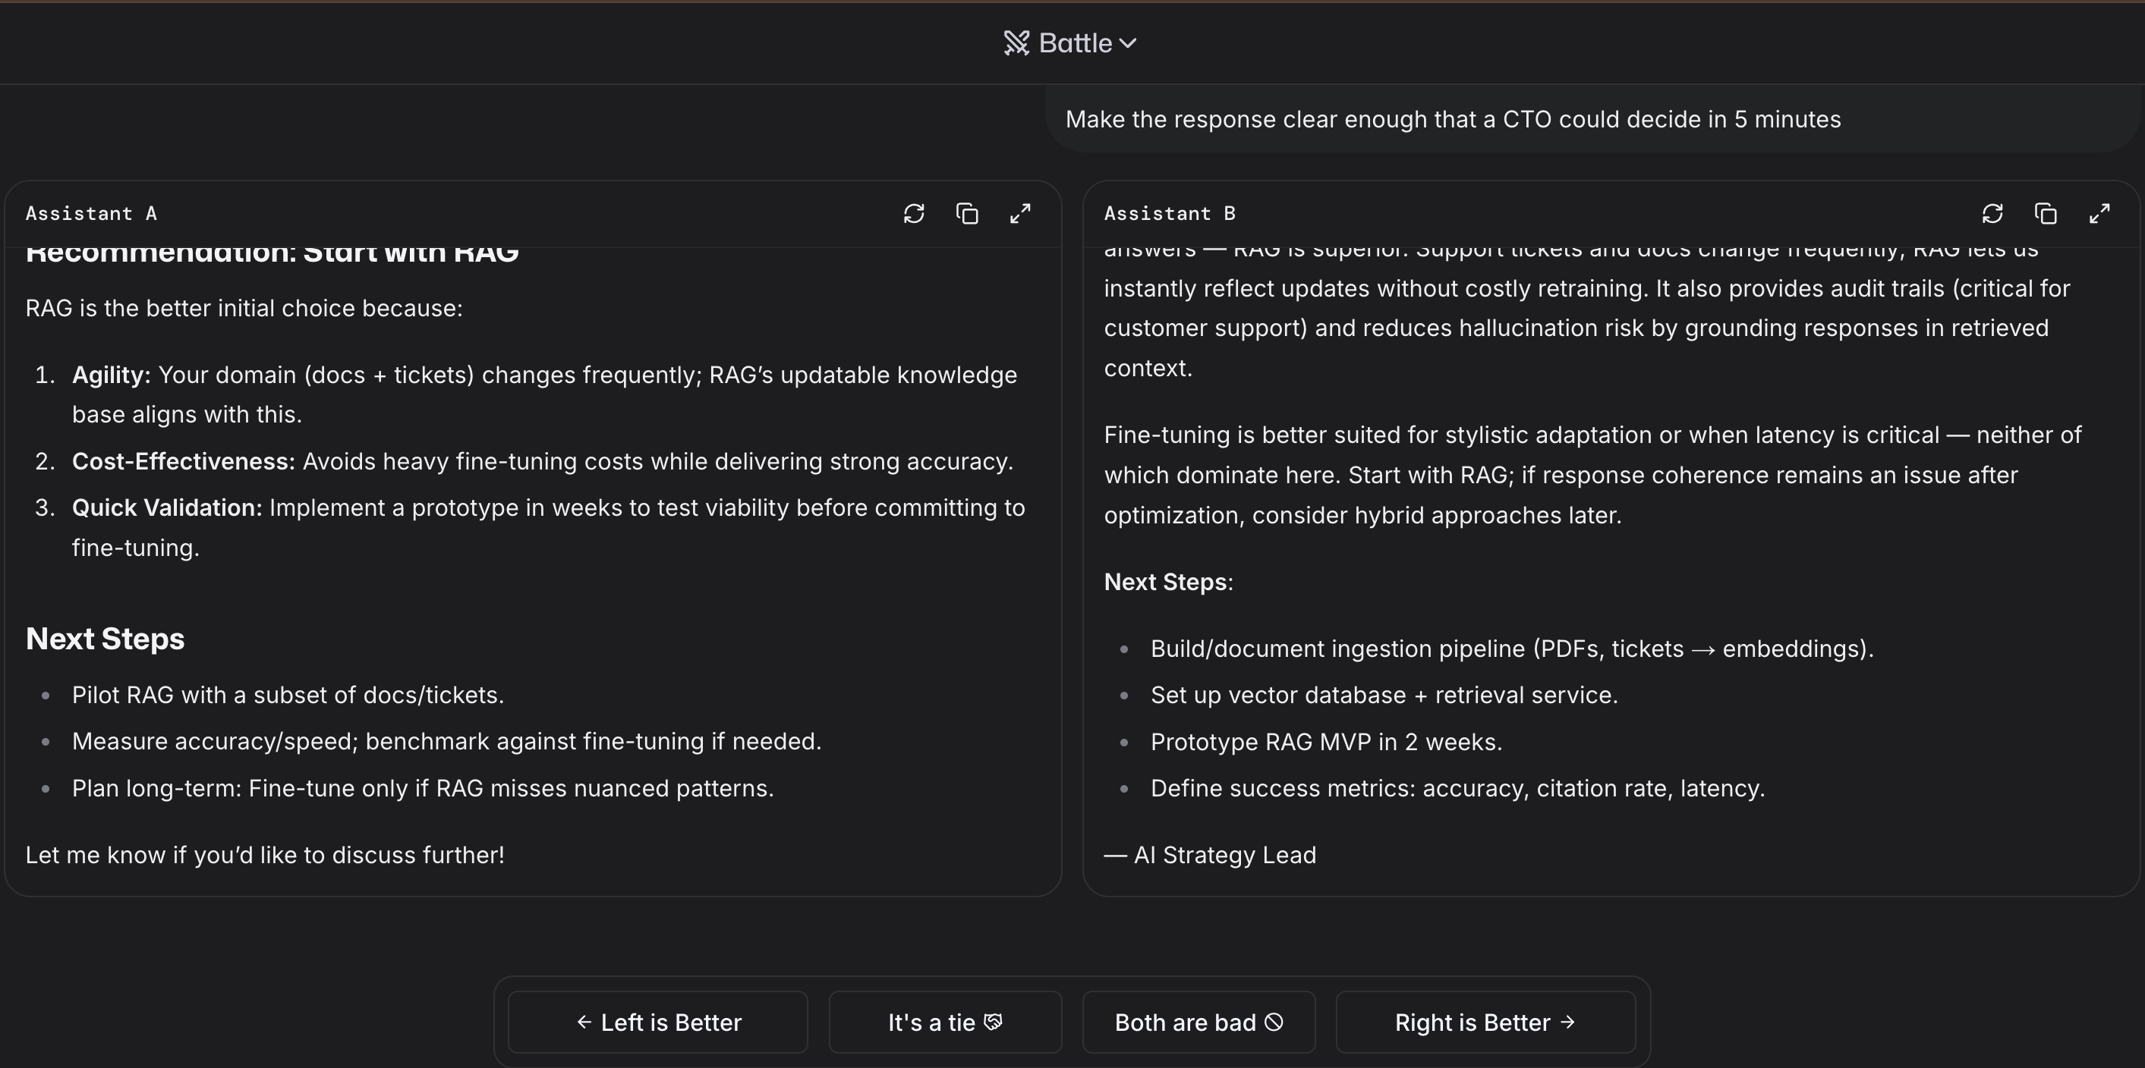Expand Assistant B's panel to fullscreen
This screenshot has height=1068, width=2145.
point(2099,214)
